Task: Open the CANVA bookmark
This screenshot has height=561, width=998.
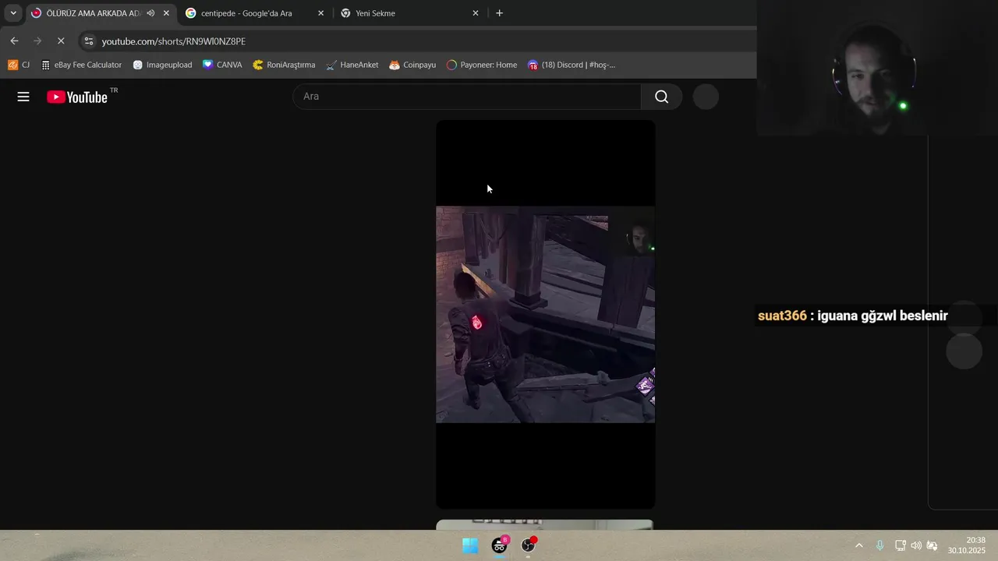Action: click(222, 65)
